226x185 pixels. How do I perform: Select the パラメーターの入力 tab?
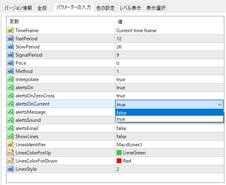coord(74,7)
